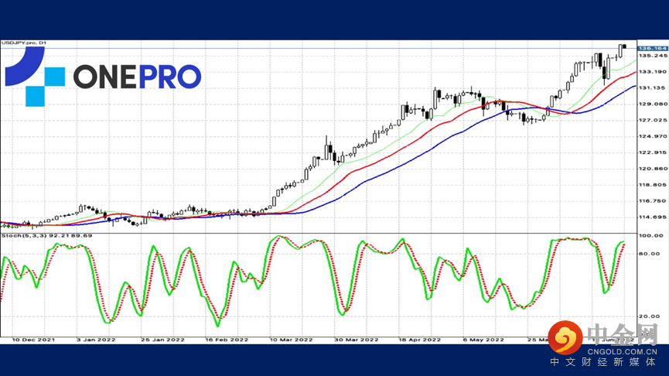Click the stochastic 100.00 scale label
669x376 pixels.
(651, 236)
